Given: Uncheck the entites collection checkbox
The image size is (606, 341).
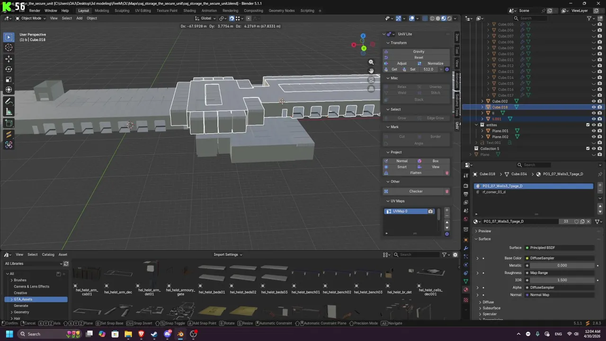Looking at the screenshot, I should (588, 125).
